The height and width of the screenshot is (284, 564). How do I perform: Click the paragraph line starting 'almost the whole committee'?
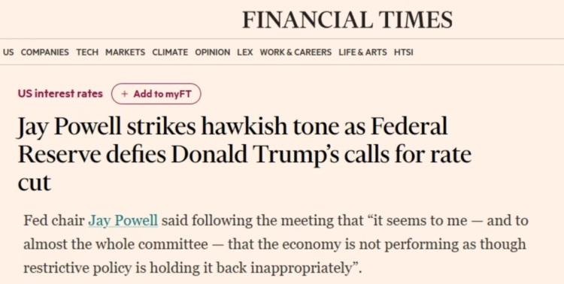click(274, 244)
